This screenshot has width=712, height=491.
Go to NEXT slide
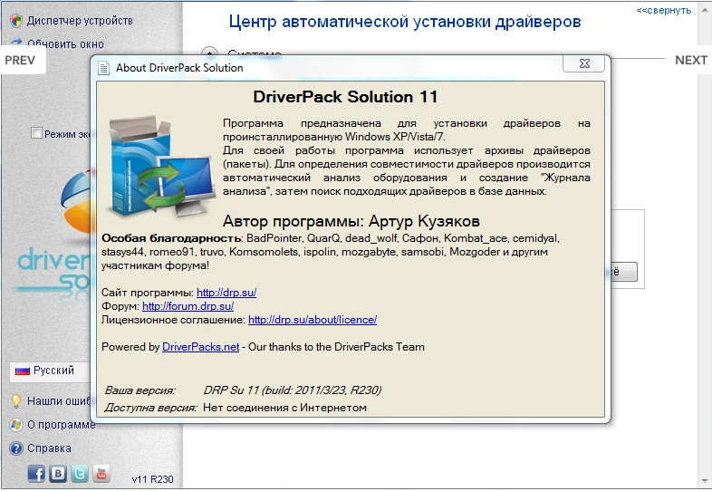coord(690,60)
